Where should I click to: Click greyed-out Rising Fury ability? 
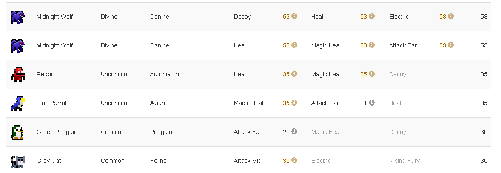point(404,161)
